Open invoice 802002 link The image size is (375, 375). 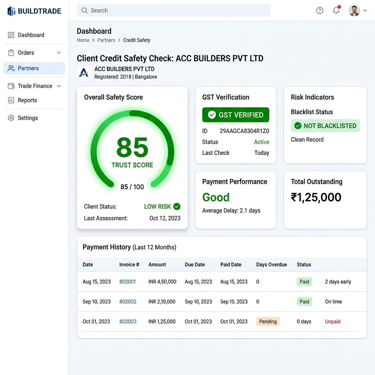(x=128, y=302)
